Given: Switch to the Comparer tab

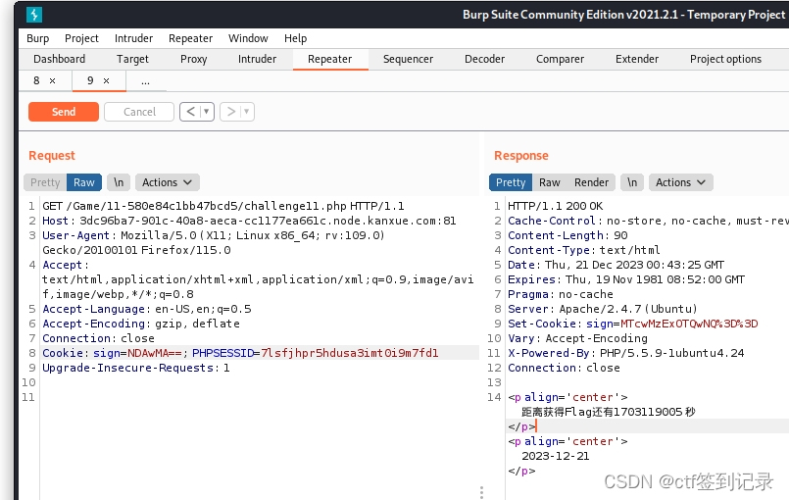Looking at the screenshot, I should pyautogui.click(x=560, y=59).
